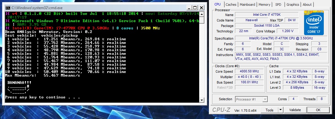Click the '3500 MHz' text in cmd

[150, 28]
